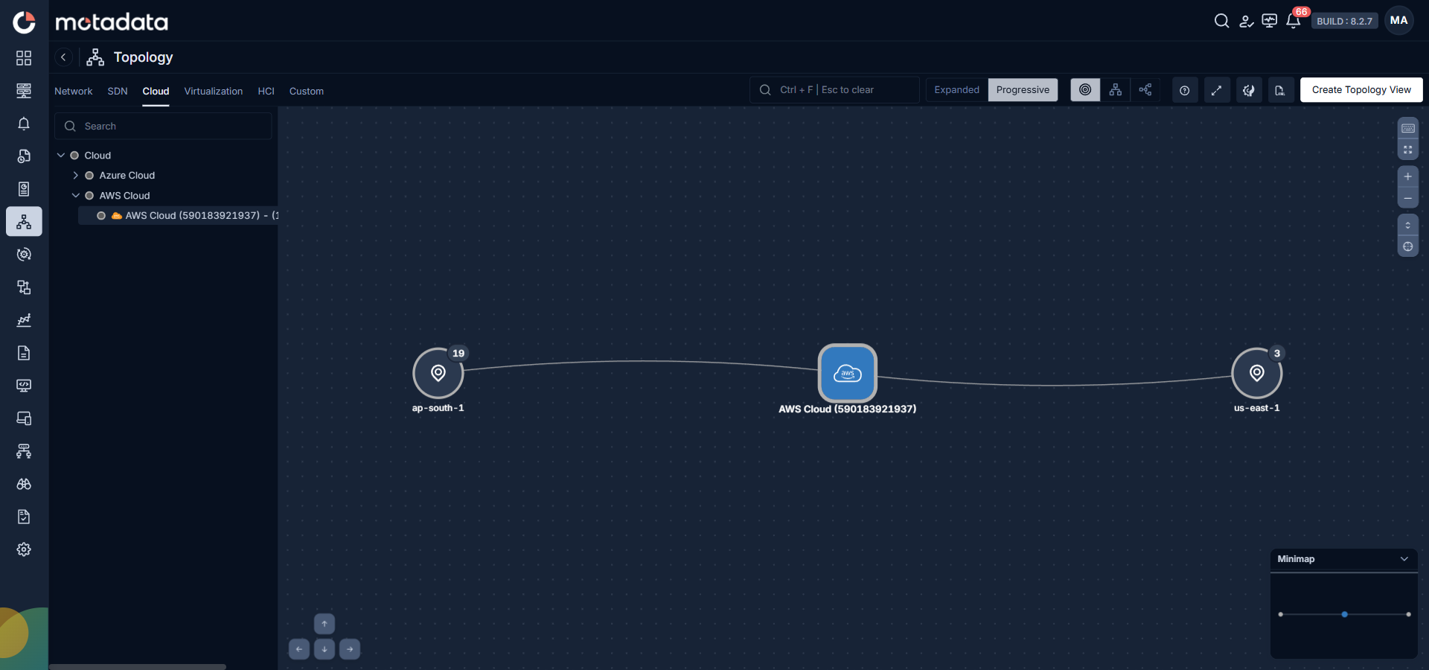Open the Dashboards grid icon in sidebar
Viewport: 1429px width, 670px height.
[x=24, y=58]
